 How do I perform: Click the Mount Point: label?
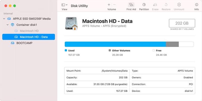click(x=74, y=71)
